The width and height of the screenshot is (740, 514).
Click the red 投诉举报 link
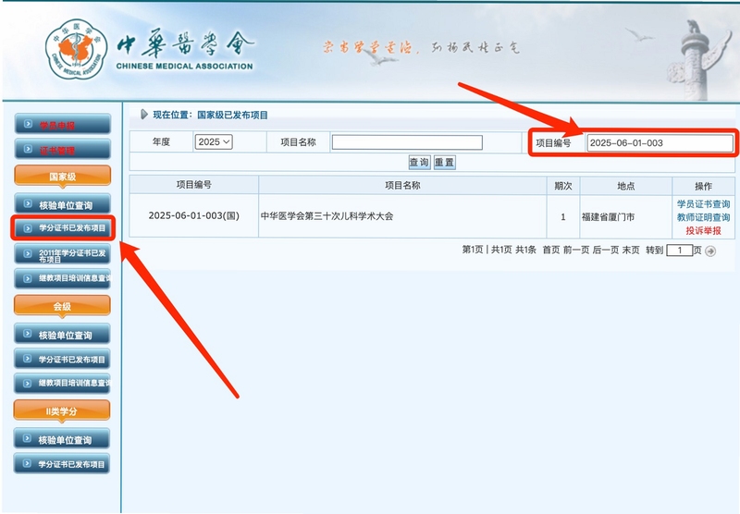[703, 230]
